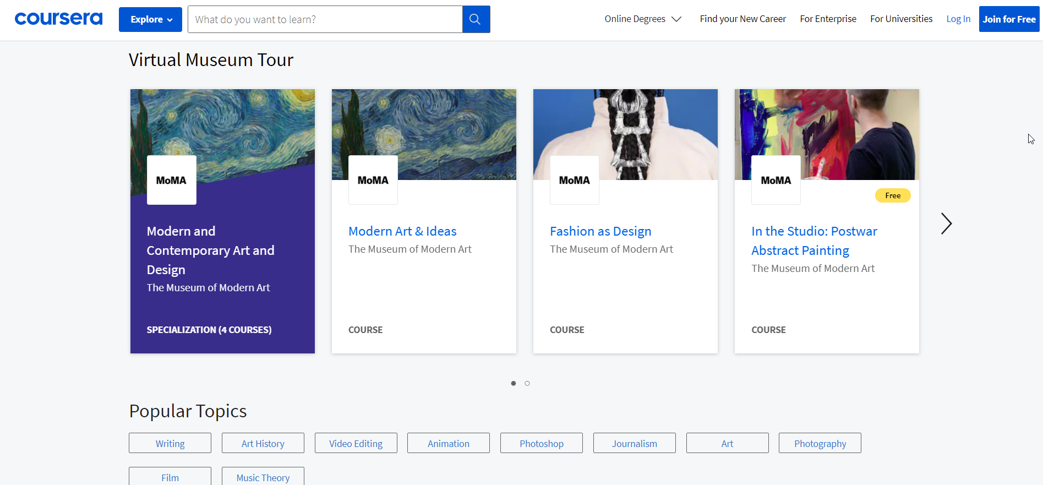Click the Join for Free button
Image resolution: width=1043 pixels, height=485 pixels.
pyautogui.click(x=1009, y=19)
